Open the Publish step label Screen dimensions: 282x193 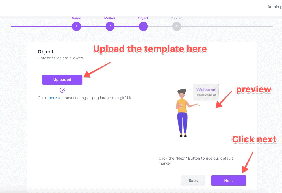(176, 18)
